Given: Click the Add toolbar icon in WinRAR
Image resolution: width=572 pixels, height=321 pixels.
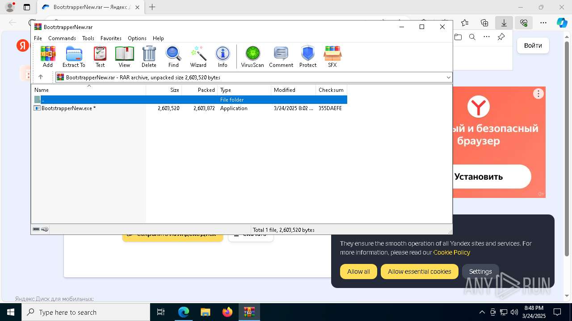Looking at the screenshot, I should tap(48, 57).
